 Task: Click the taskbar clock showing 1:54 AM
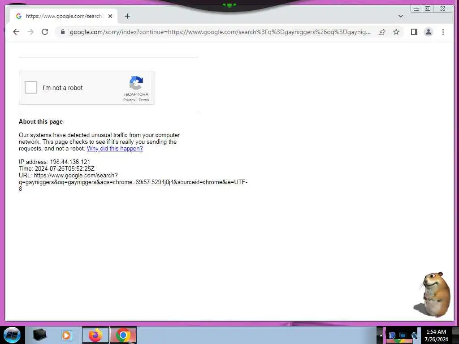coord(436,335)
